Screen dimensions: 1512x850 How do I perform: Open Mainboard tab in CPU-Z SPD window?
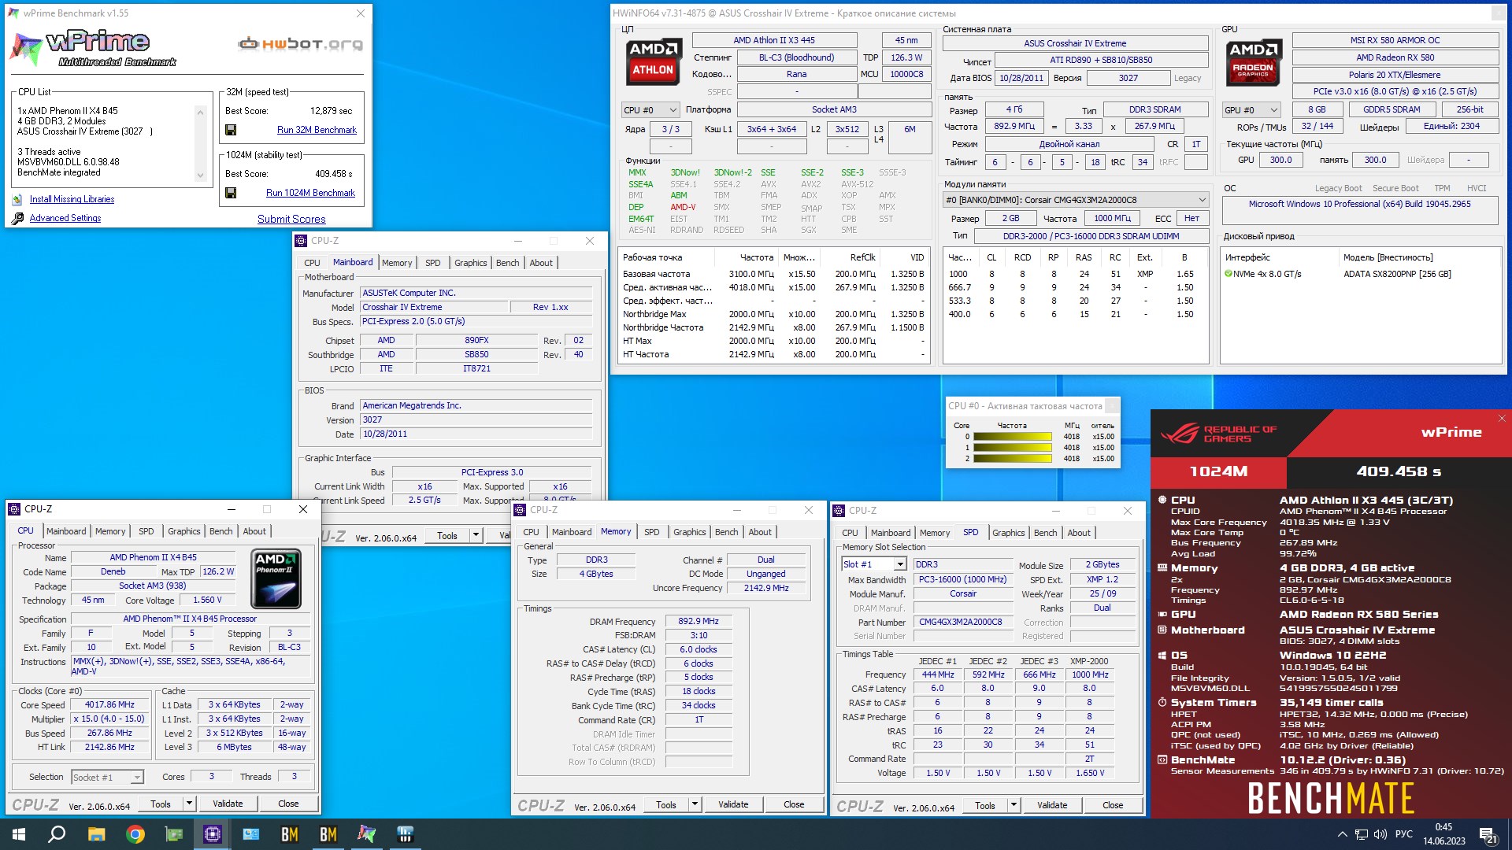[x=891, y=533]
